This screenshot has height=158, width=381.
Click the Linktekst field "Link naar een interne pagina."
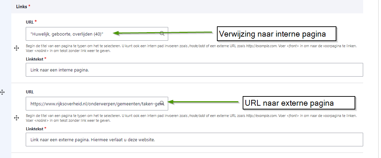194,70
